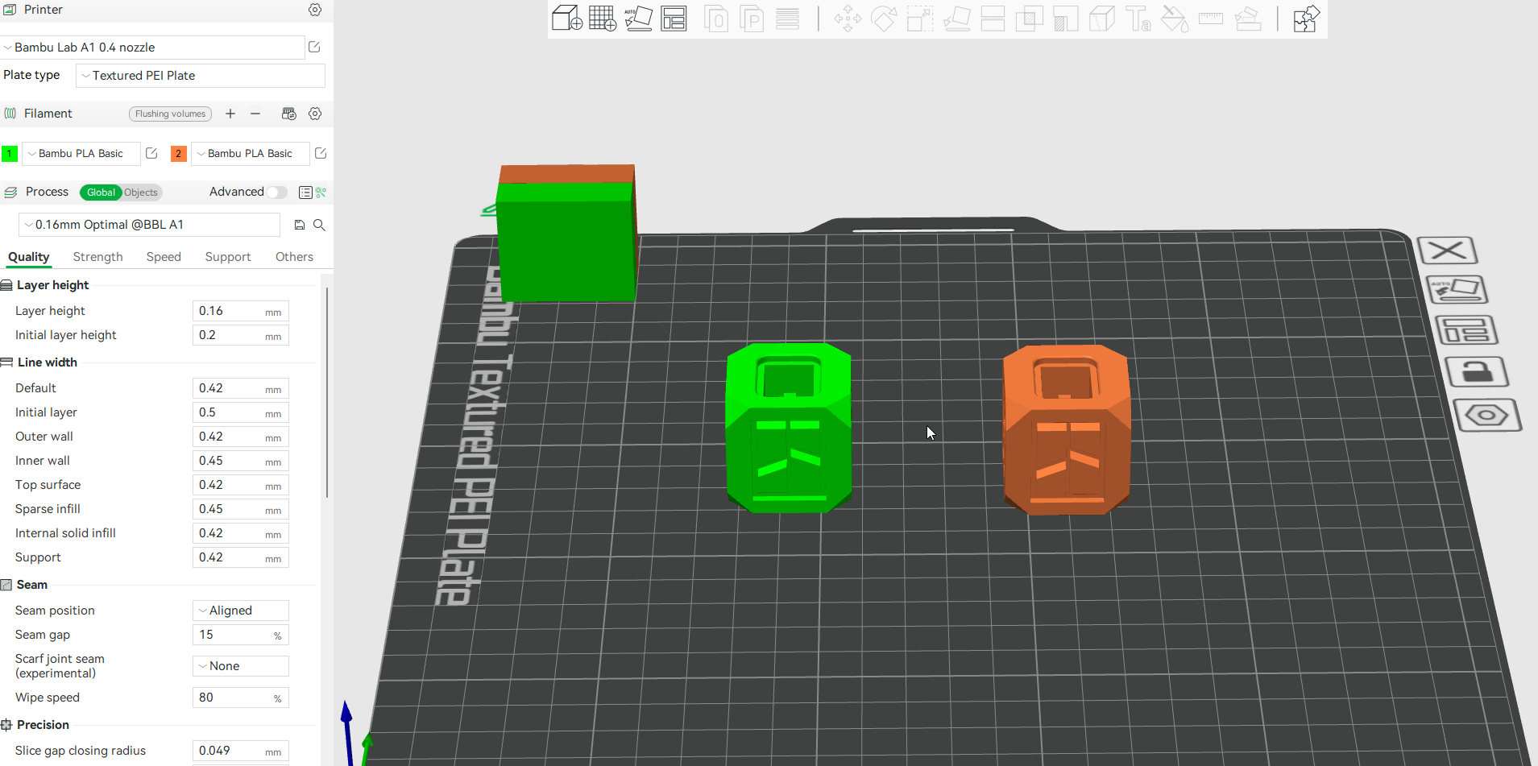Switch process scope to Global
The width and height of the screenshot is (1538, 766).
101,193
